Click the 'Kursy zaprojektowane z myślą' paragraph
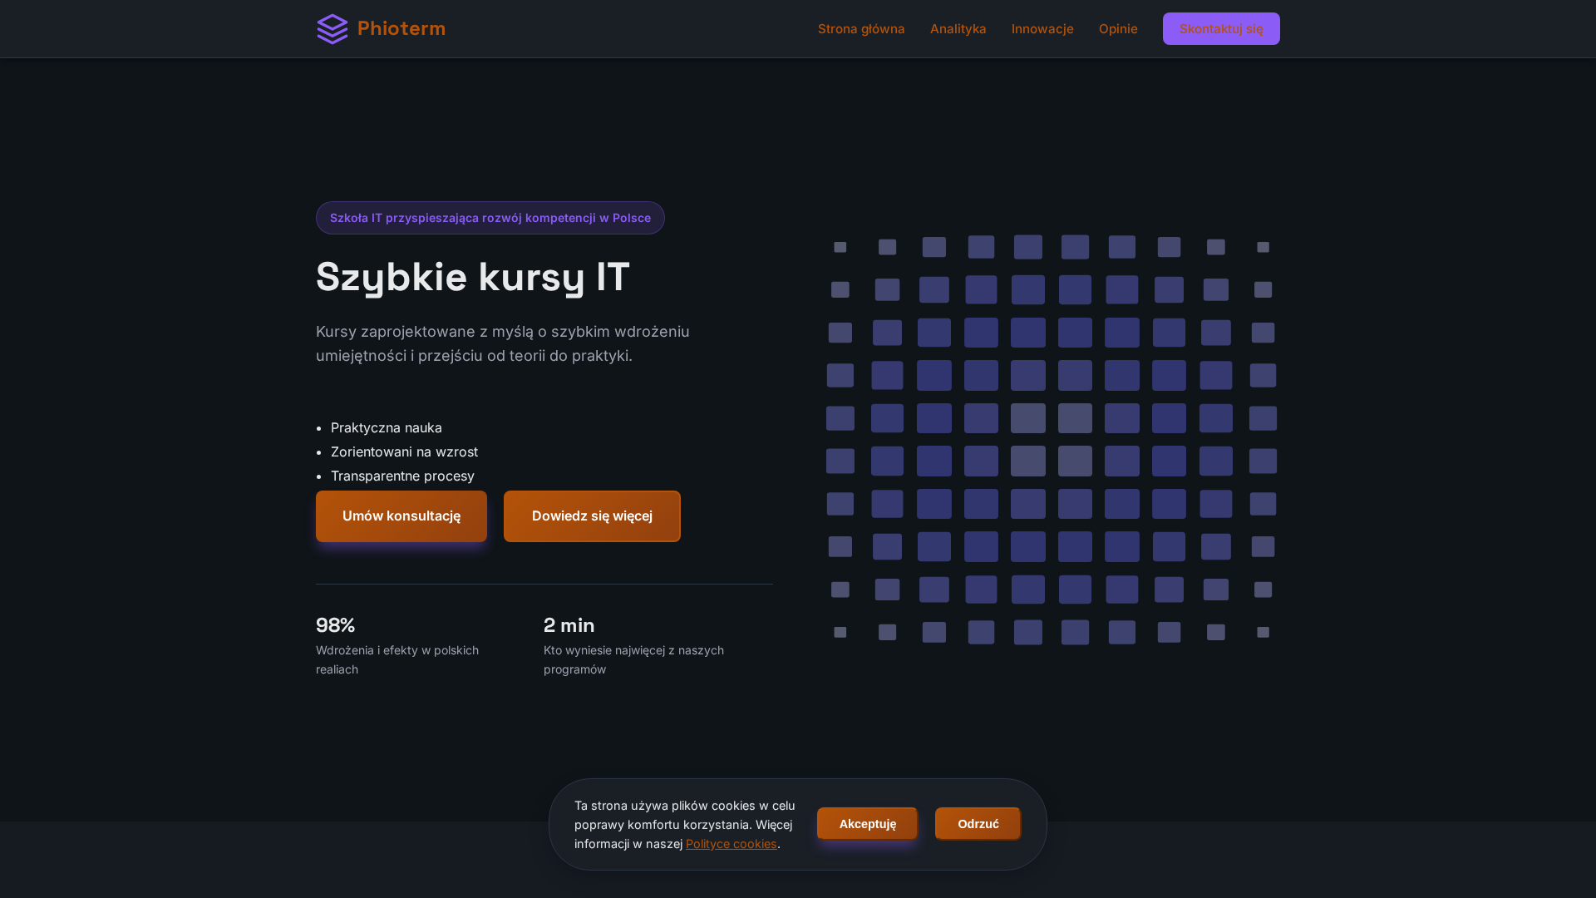 pos(503,343)
